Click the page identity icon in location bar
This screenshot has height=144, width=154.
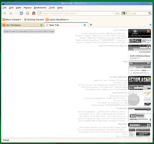(x=40, y=13)
